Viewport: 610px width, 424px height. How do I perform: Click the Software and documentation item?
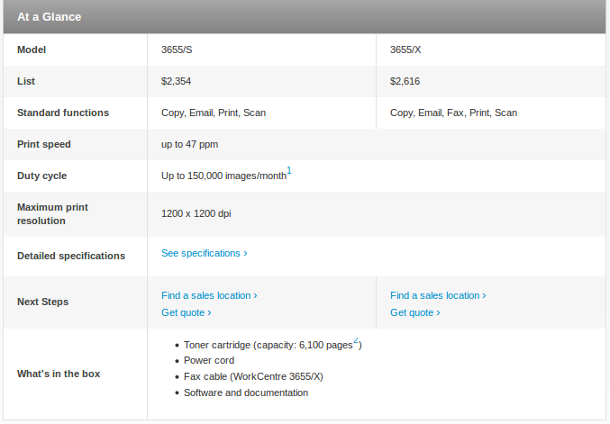[x=246, y=392]
